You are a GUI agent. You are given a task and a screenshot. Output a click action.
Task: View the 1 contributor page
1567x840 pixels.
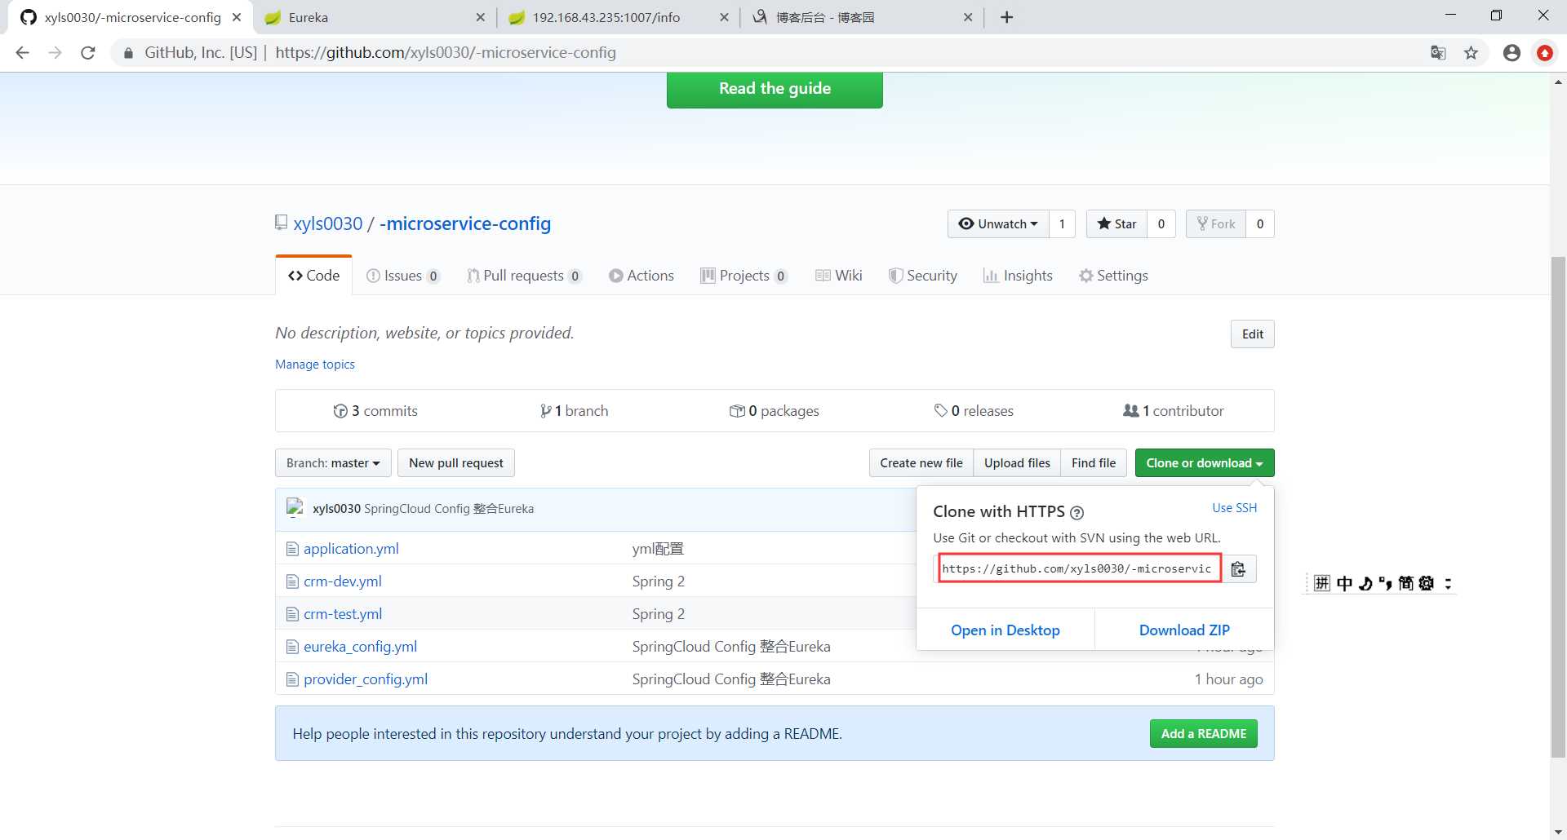(1174, 411)
